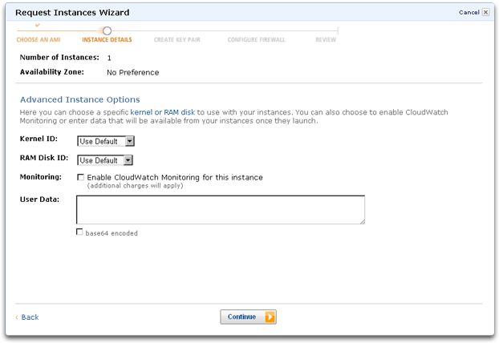Click the User Data label
The image size is (499, 343).
39,200
